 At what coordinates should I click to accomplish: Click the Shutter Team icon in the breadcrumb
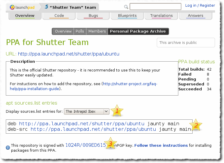[x=47, y=7]
